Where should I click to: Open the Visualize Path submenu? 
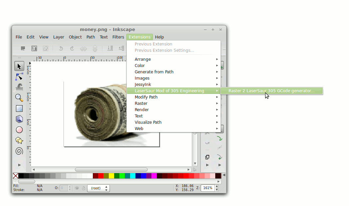pyautogui.click(x=174, y=122)
